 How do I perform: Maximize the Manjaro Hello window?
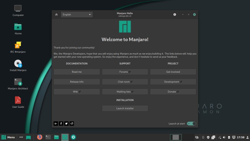189,14
